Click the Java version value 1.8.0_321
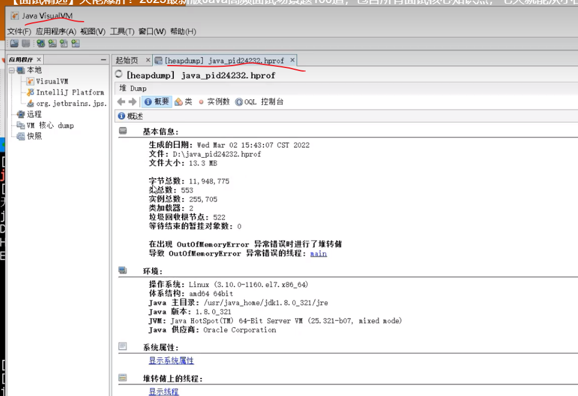578x396 pixels. pyautogui.click(x=214, y=312)
